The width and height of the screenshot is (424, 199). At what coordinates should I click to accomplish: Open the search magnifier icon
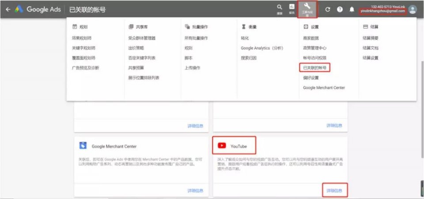pyautogui.click(x=279, y=8)
